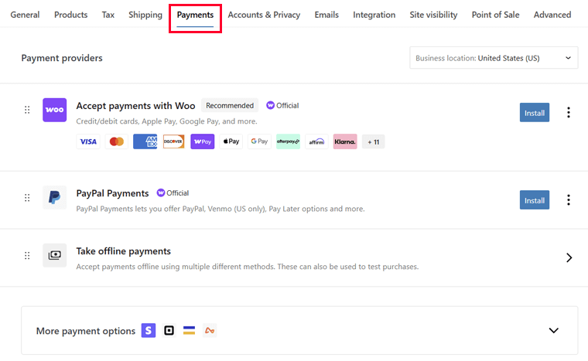Switch to the Emails tab
Screen dimensions: 588x361
[326, 15]
